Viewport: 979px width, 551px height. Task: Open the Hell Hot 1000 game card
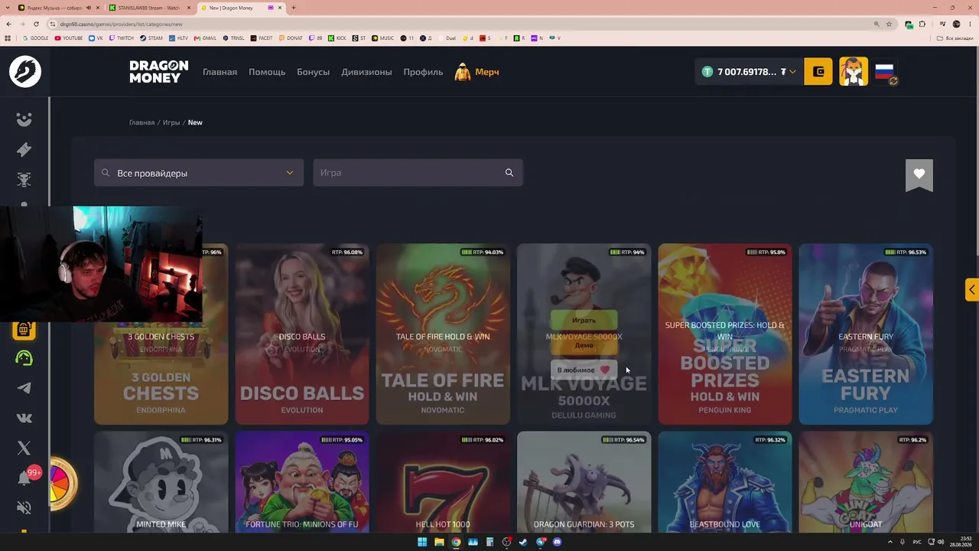443,482
